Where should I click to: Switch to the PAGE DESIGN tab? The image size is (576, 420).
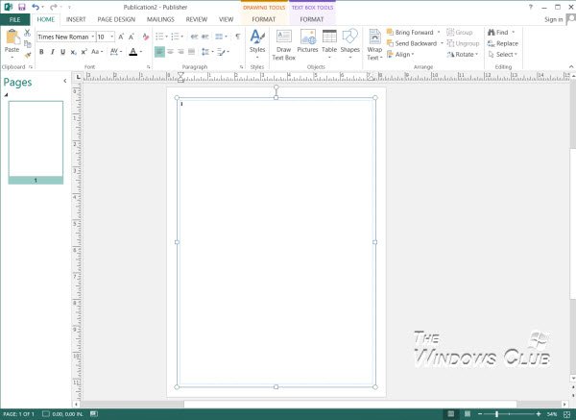tap(115, 18)
